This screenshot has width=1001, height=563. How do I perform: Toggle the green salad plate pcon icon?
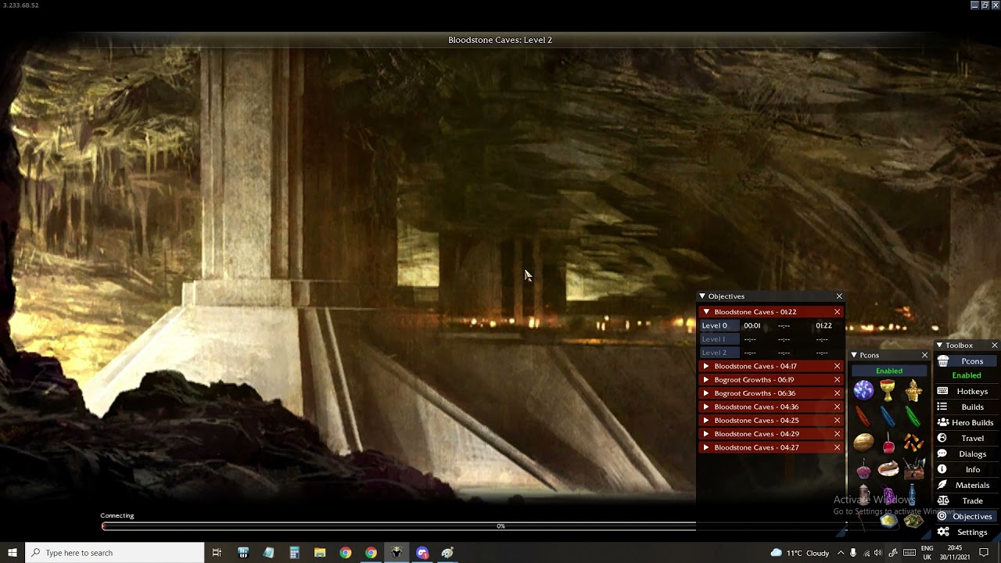(913, 520)
